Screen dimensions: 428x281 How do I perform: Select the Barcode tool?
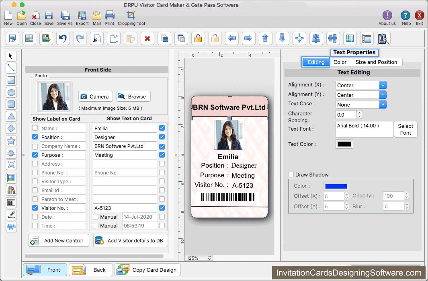click(x=11, y=203)
